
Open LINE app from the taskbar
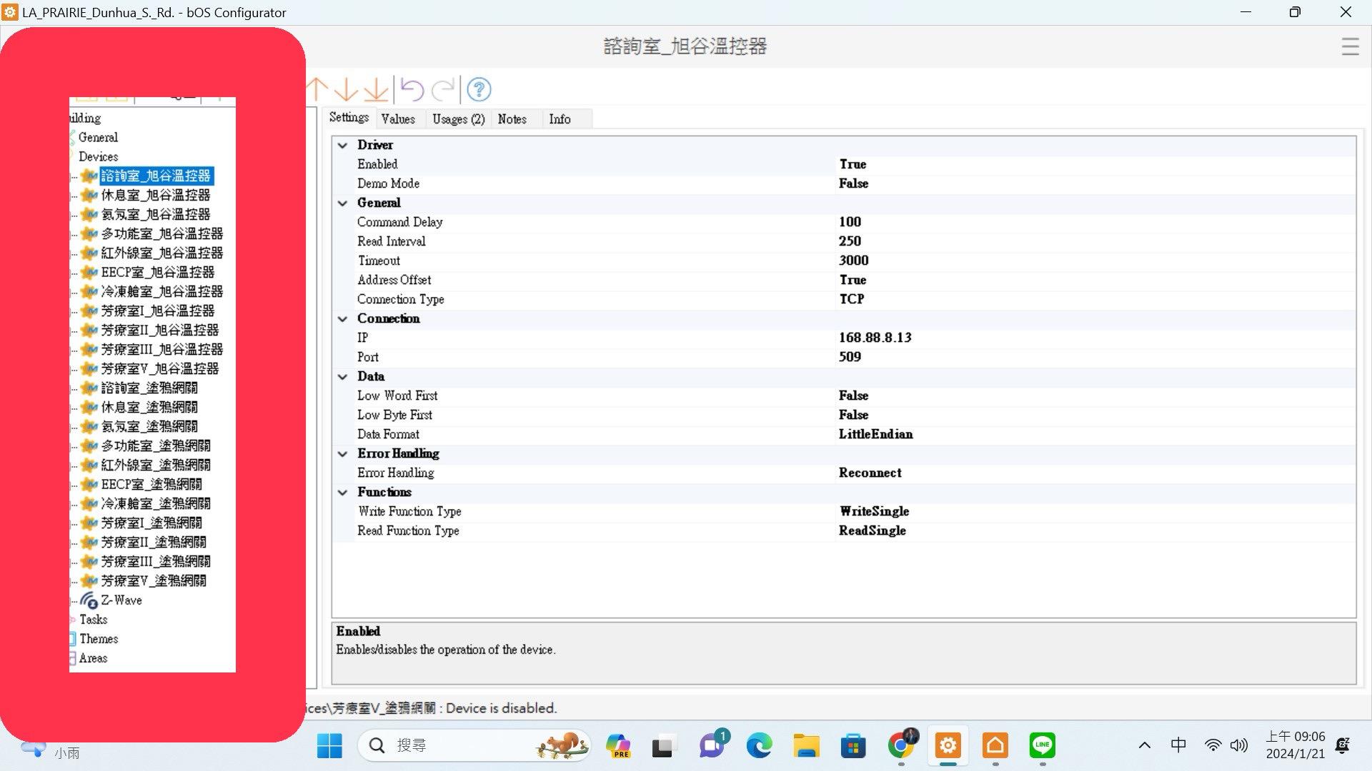(1042, 745)
